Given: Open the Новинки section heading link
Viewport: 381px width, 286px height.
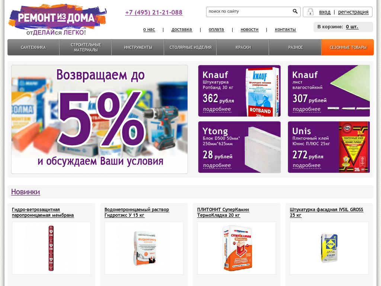Looking at the screenshot, I should point(26,192).
